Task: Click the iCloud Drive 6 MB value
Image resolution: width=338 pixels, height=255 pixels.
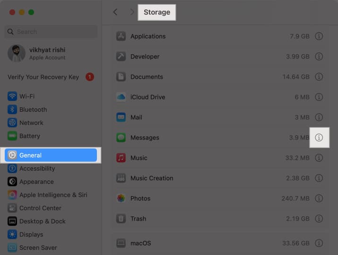Action: pos(302,97)
